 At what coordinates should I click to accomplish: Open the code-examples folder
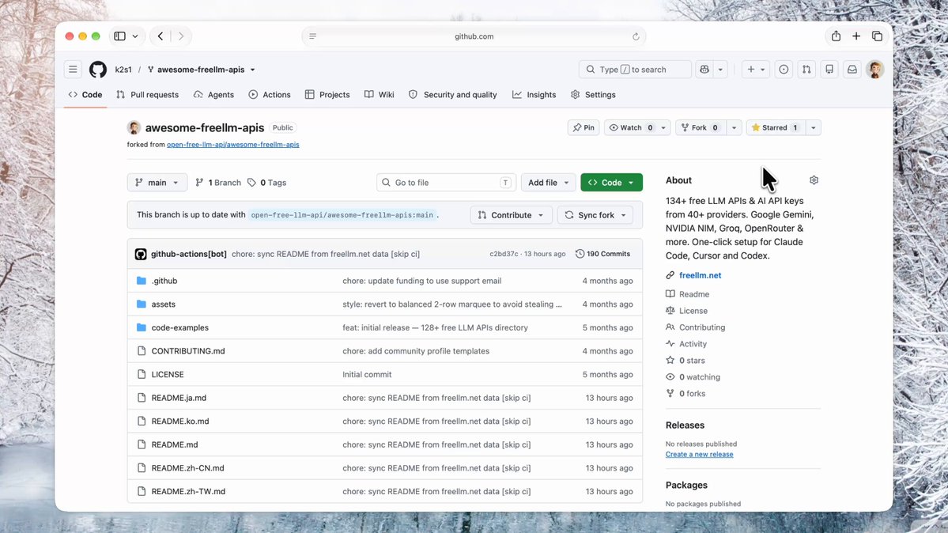click(180, 328)
